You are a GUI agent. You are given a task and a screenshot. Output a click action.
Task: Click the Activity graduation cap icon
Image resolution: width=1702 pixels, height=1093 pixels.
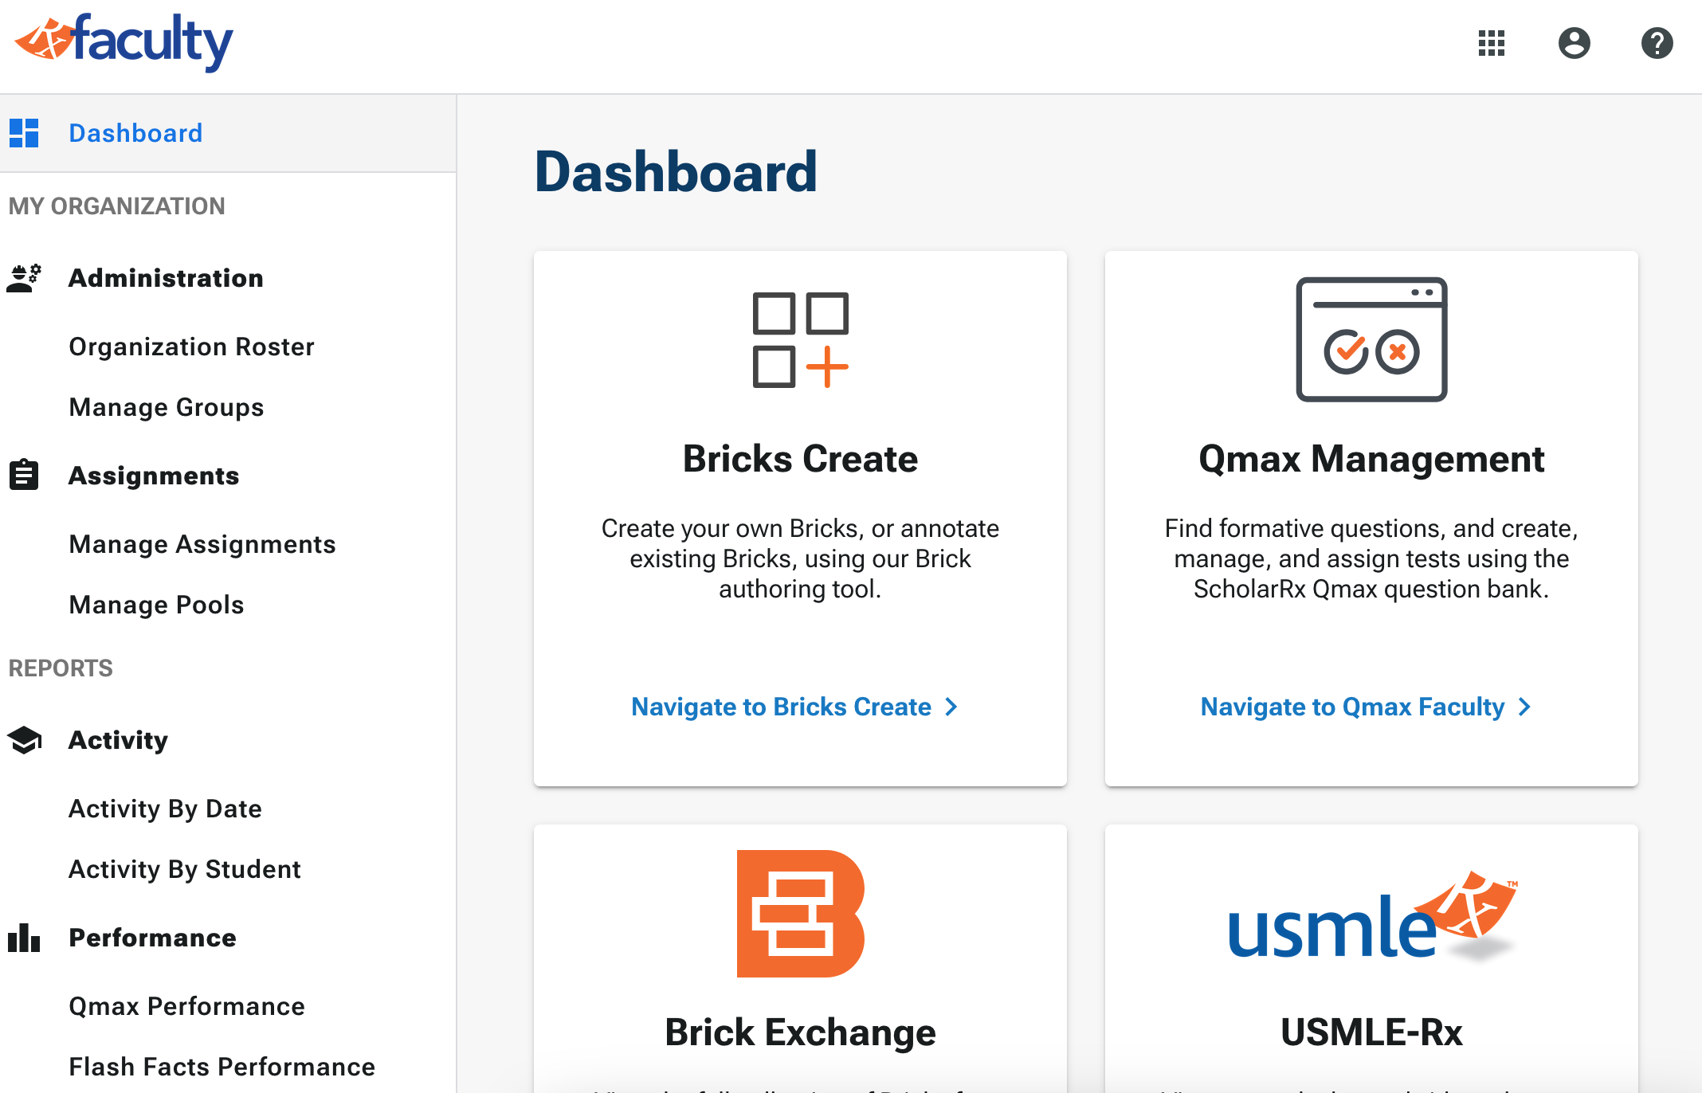(24, 740)
